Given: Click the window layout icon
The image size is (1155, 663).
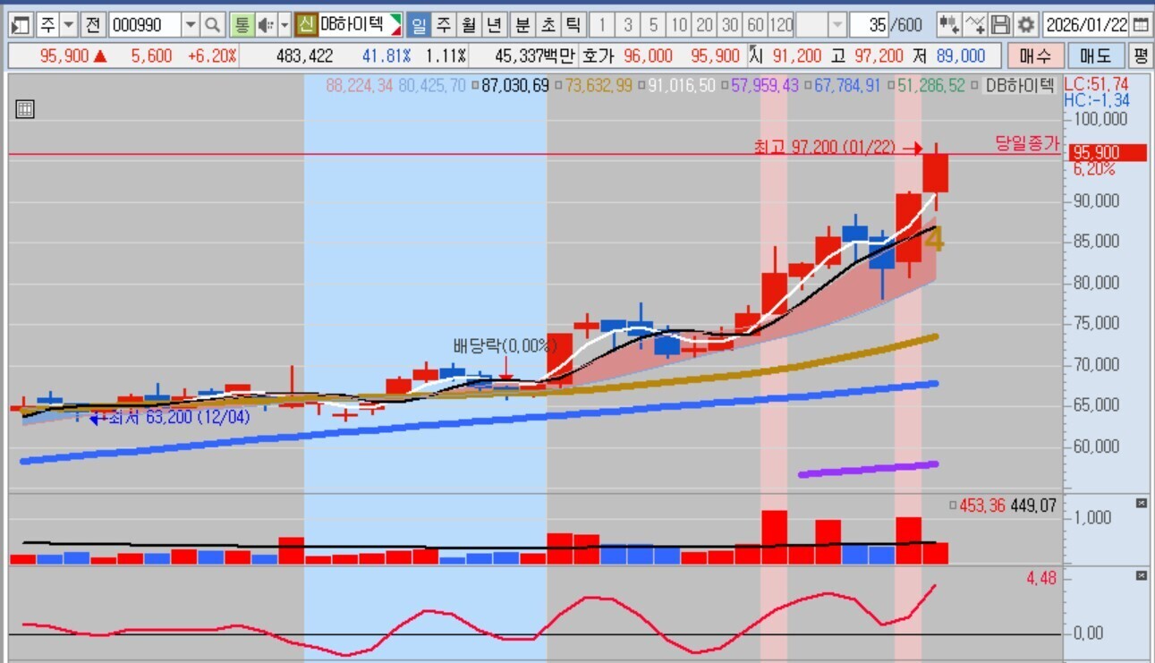Looking at the screenshot, I should 21,25.
